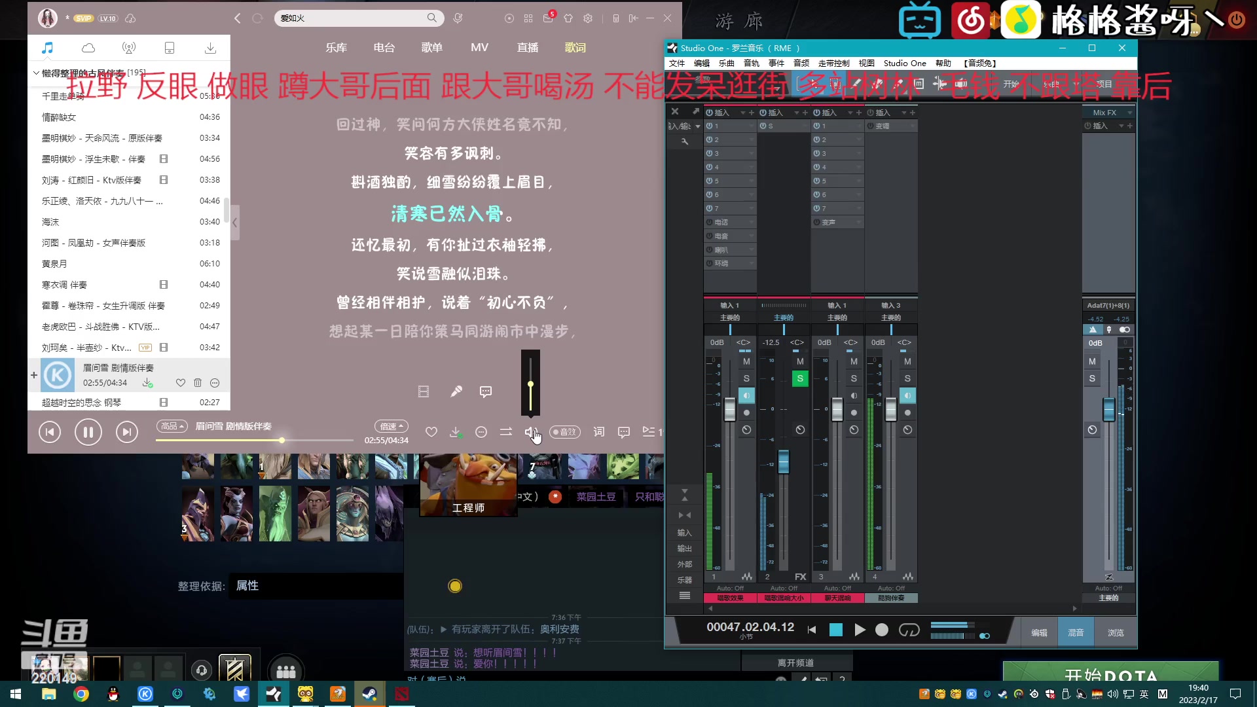
Task: Adjust the music player volume slider knob
Action: click(530, 384)
